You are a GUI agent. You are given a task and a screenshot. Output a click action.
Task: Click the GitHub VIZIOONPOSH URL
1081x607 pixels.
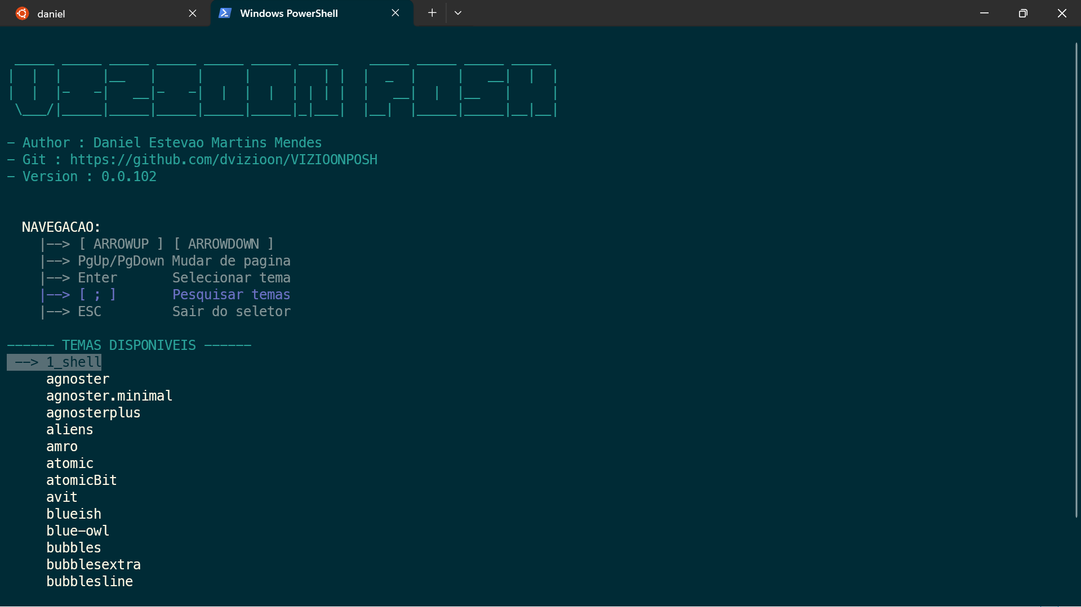tap(224, 160)
